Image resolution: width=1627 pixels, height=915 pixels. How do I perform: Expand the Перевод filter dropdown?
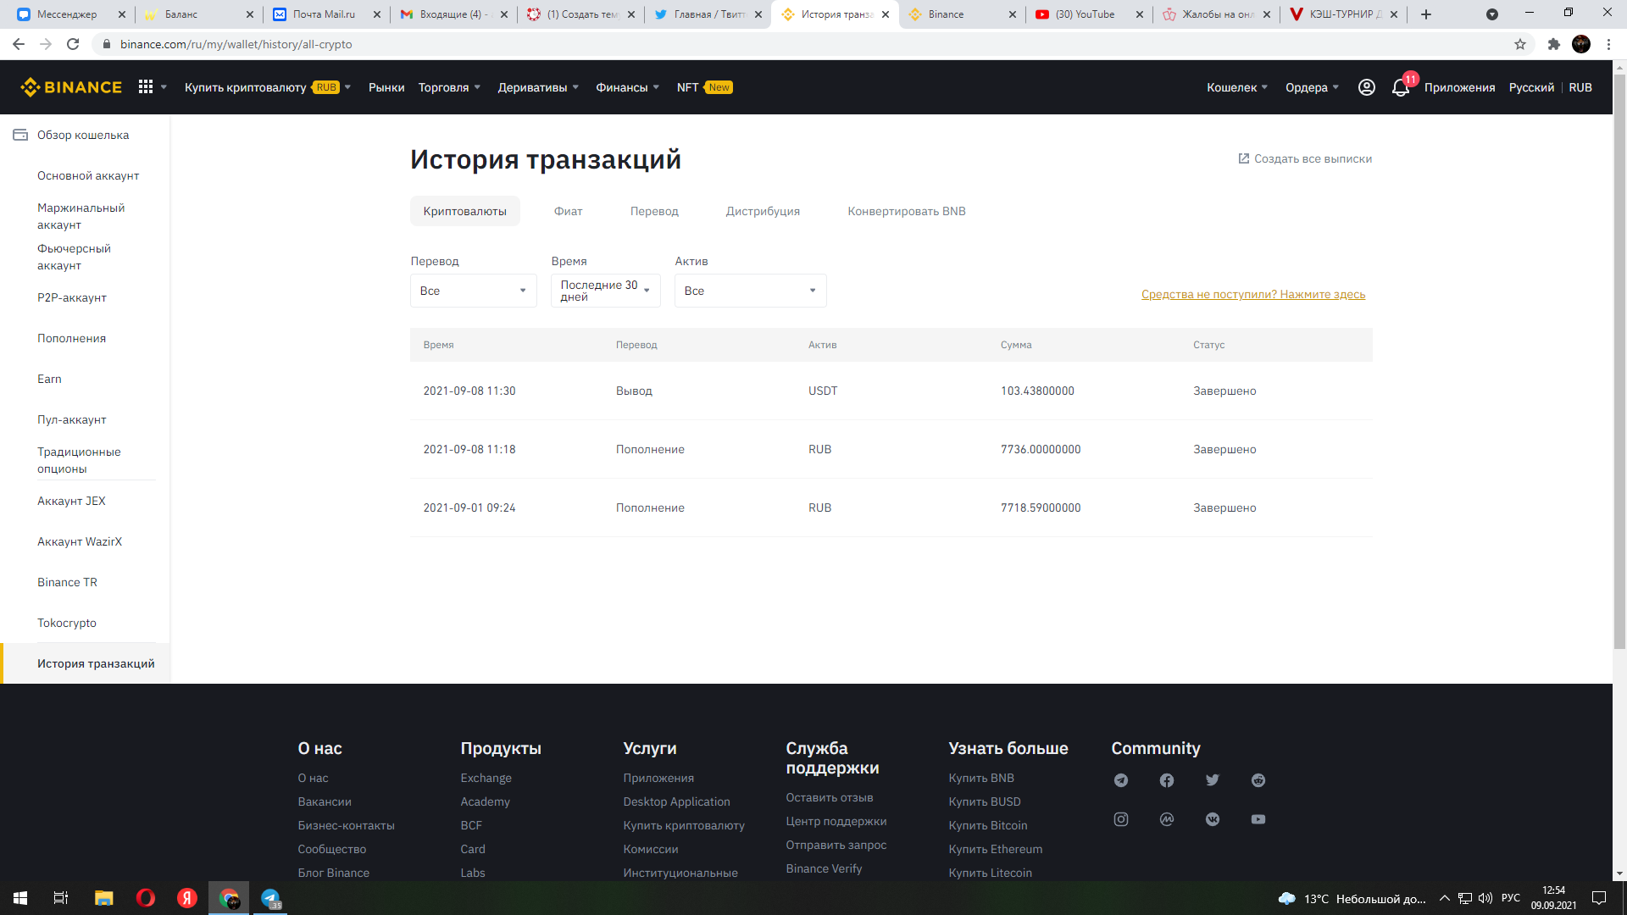pyautogui.click(x=474, y=291)
